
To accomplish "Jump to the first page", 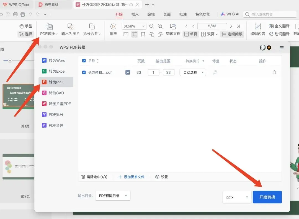I will click(186, 26).
